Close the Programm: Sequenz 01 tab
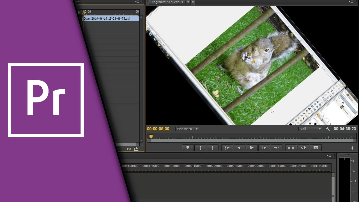Image resolution: width=359 pixels, height=202 pixels. [x=193, y=2]
